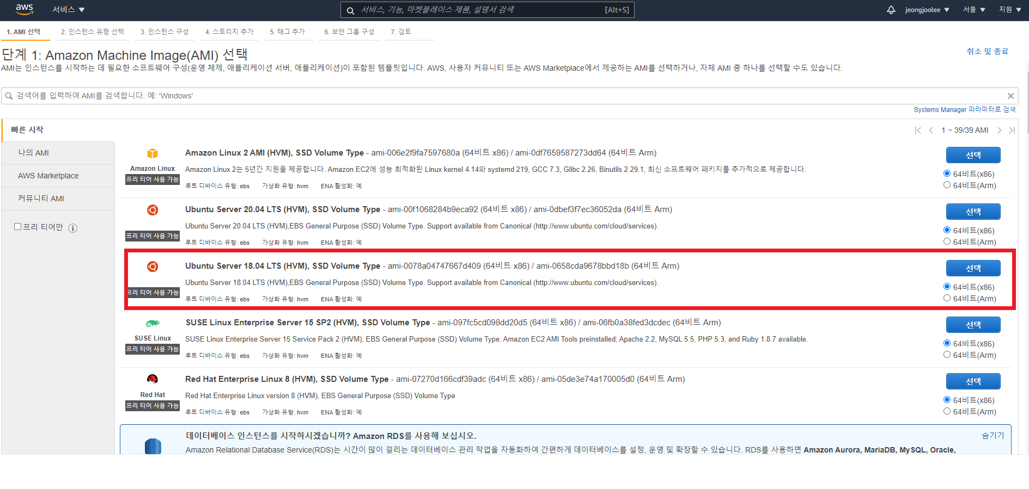The height and width of the screenshot is (489, 1029).
Task: Select 64-bit x86 for Red Hat
Action: coord(947,400)
